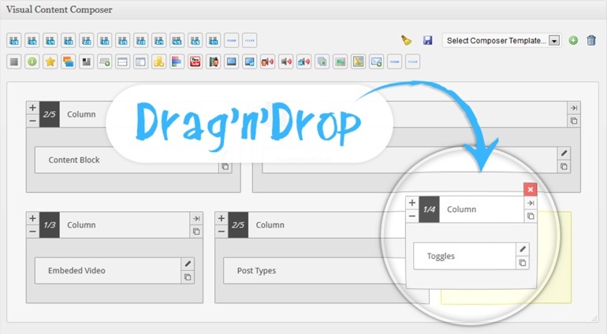Click the blue trash can icon

[591, 40]
